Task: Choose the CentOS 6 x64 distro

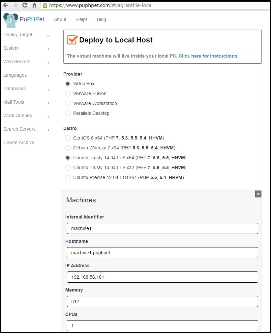Action: [68, 138]
